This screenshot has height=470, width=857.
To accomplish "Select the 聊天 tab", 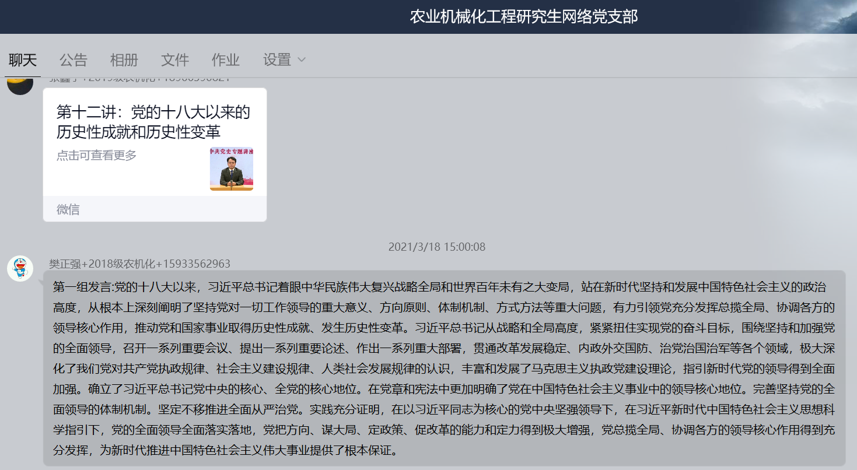I will coord(22,60).
